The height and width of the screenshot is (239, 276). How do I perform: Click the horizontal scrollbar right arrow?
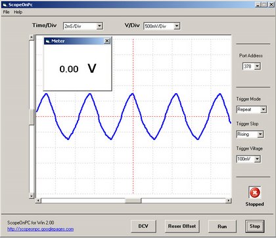229,200
